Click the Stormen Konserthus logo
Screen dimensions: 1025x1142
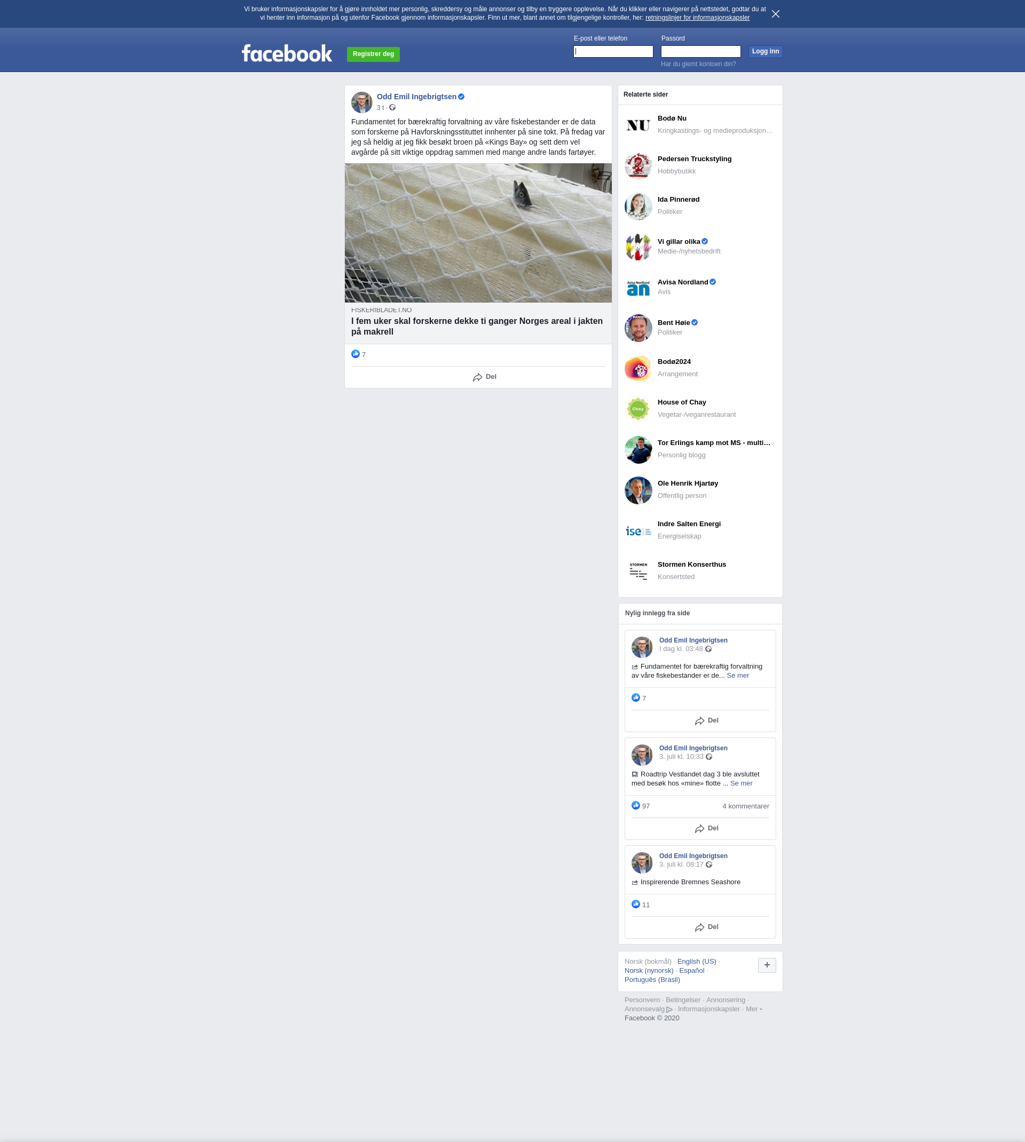pyautogui.click(x=638, y=572)
